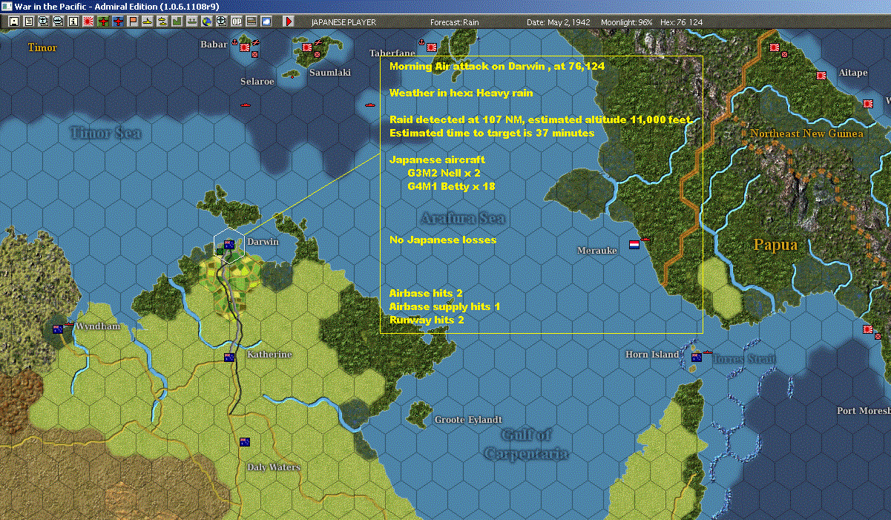
Task: Select the Japanese flag near Aitape
Action: click(821, 76)
